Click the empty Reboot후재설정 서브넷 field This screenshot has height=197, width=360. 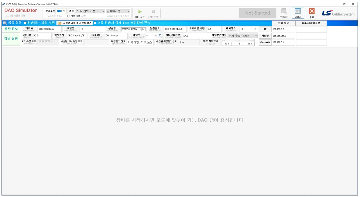tap(311, 36)
